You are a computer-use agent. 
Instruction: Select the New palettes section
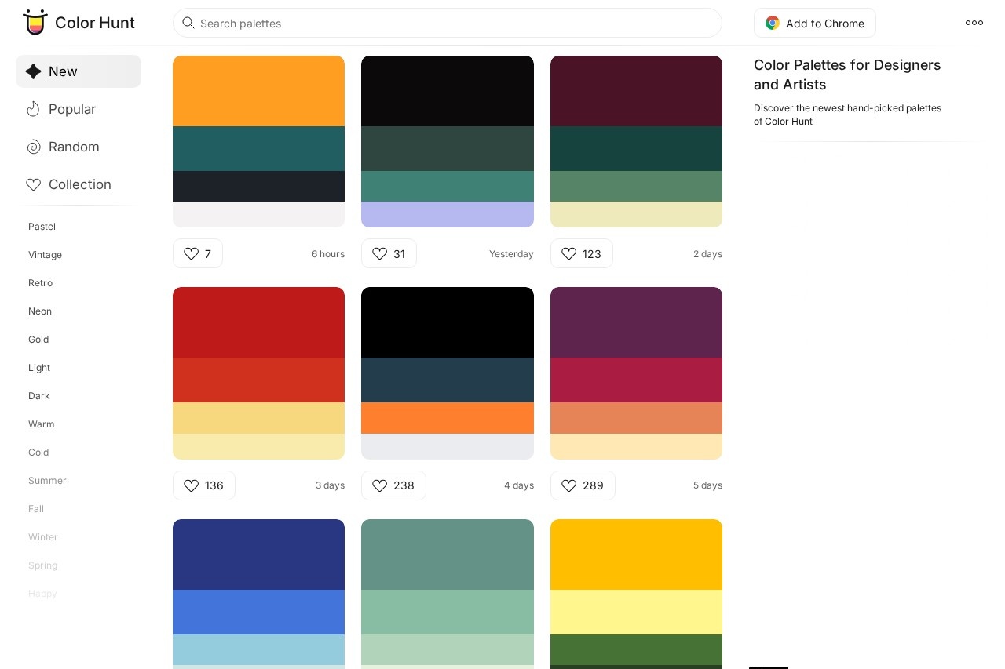pyautogui.click(x=79, y=71)
